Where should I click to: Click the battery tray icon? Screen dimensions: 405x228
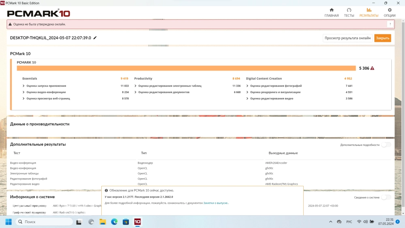coord(372,222)
